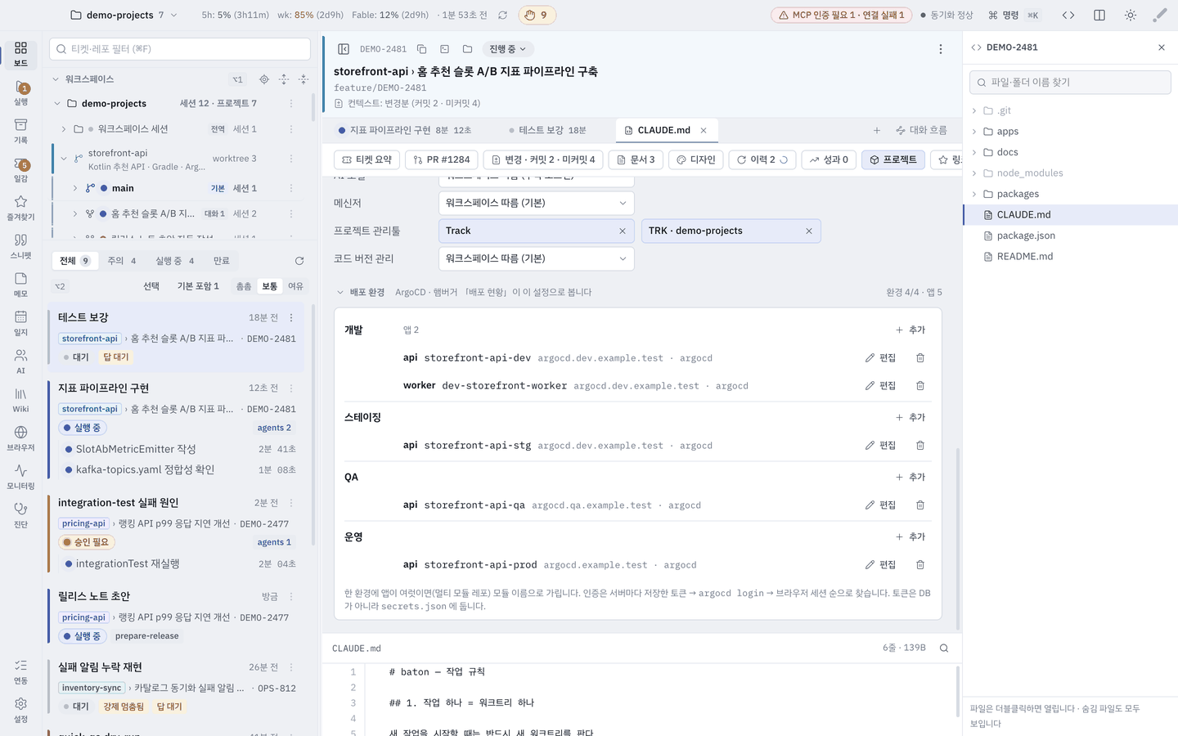Toggle the split panel layout icon
Screen dimensions: 1178x736
(1099, 15)
